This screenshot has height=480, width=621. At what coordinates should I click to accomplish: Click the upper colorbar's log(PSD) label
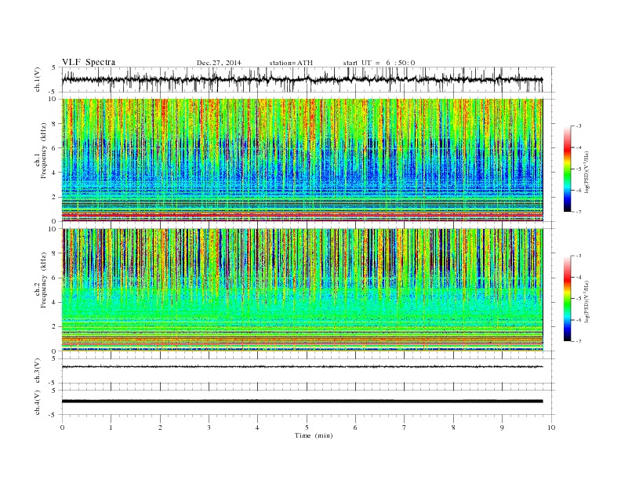point(586,172)
